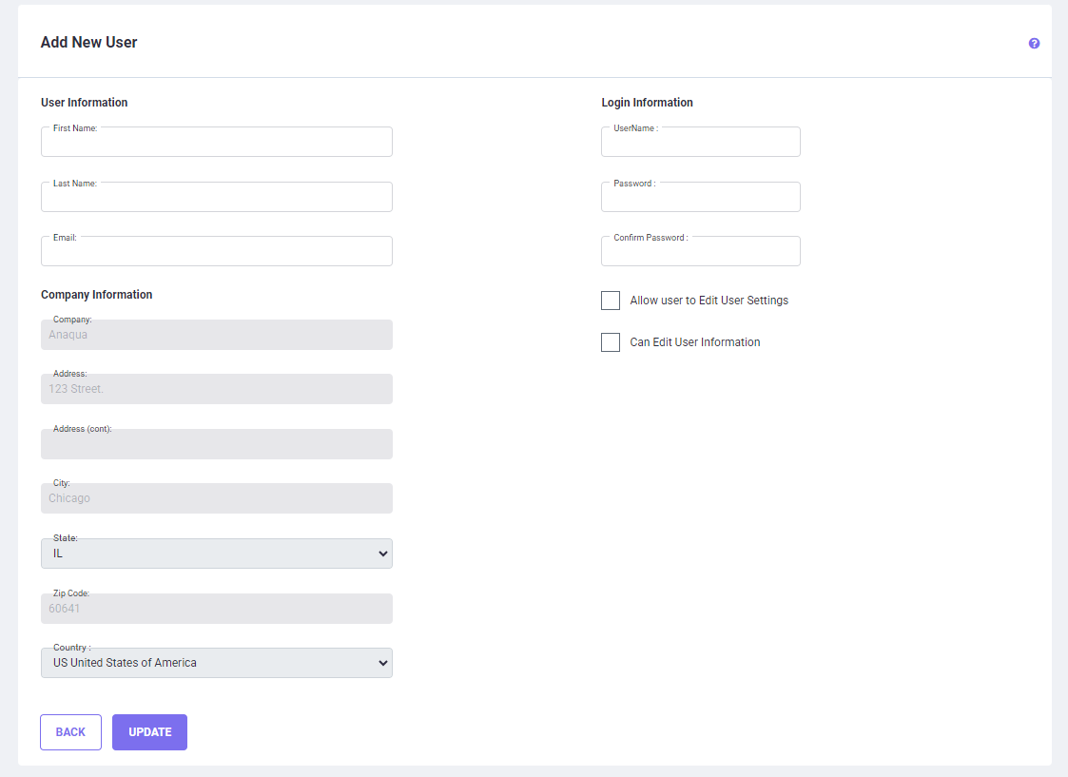Expand the Country dropdown list
The height and width of the screenshot is (777, 1068).
(x=217, y=663)
